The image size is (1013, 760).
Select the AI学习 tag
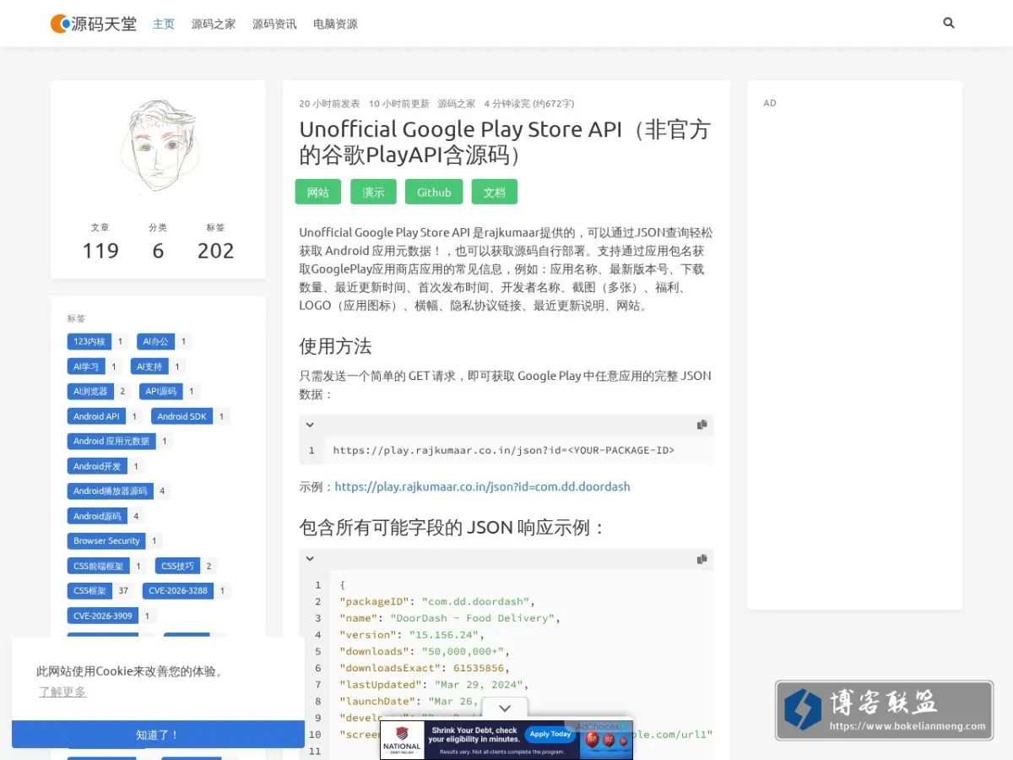[86, 366]
